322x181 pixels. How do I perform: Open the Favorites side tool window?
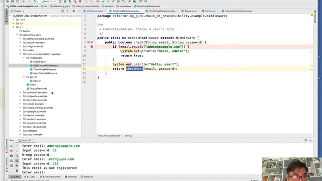pos(7,165)
